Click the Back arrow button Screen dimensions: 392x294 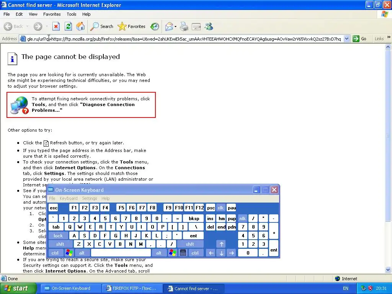coord(13,26)
